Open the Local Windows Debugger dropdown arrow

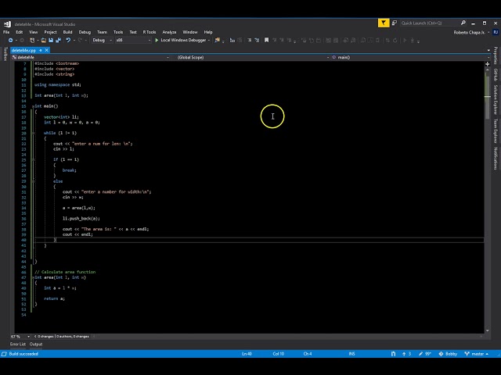click(209, 40)
